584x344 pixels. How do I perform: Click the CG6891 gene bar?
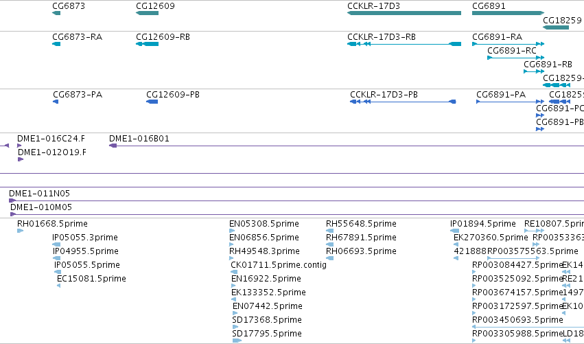click(x=508, y=13)
